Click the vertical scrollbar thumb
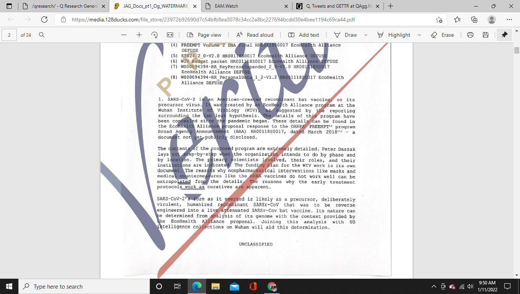This screenshot has width=520, height=294. point(517,51)
